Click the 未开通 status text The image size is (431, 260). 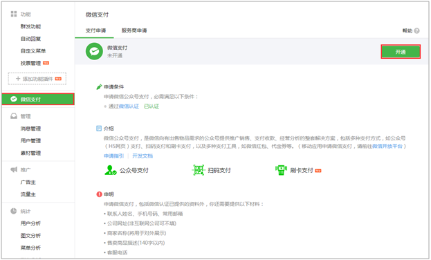[115, 56]
